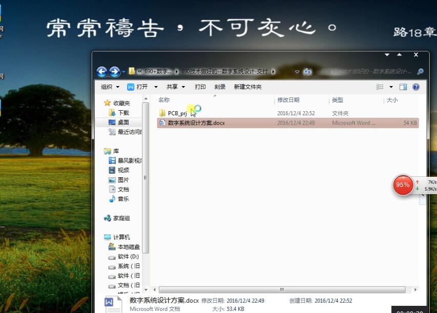Toggle the preview pane icon
Image resolution: width=437 pixels, height=313 pixels.
pyautogui.click(x=403, y=87)
